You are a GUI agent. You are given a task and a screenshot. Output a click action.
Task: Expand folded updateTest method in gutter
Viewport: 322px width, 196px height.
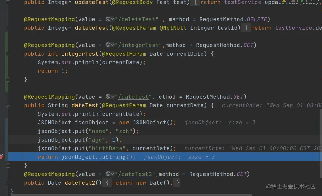[8, 2]
